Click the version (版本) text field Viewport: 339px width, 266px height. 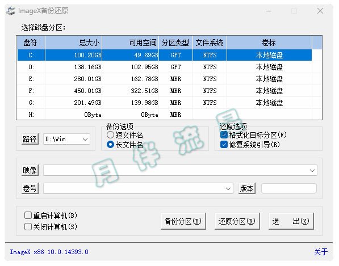289,188
